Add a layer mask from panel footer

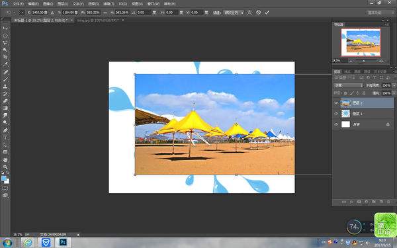click(x=359, y=202)
